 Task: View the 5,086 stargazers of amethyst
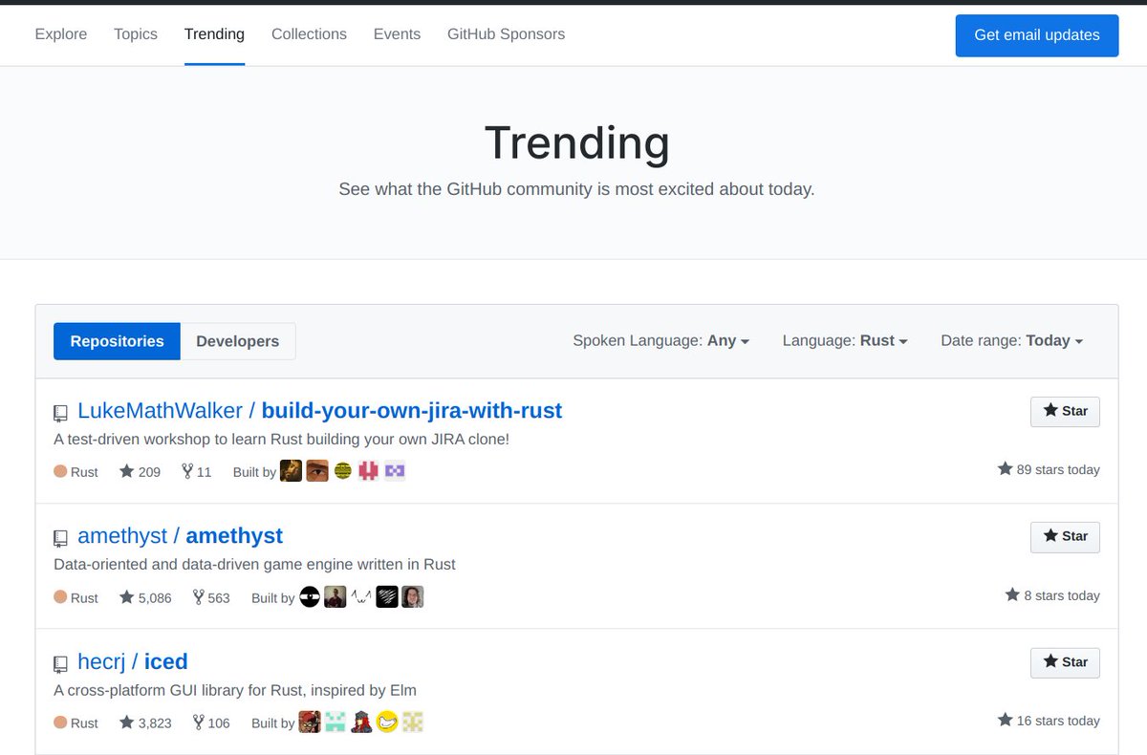[145, 597]
